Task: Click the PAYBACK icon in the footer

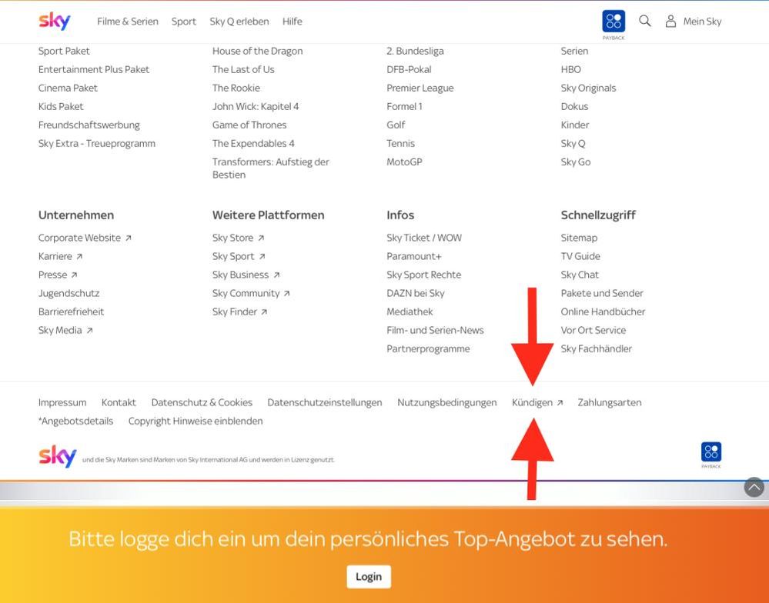Action: [711, 452]
